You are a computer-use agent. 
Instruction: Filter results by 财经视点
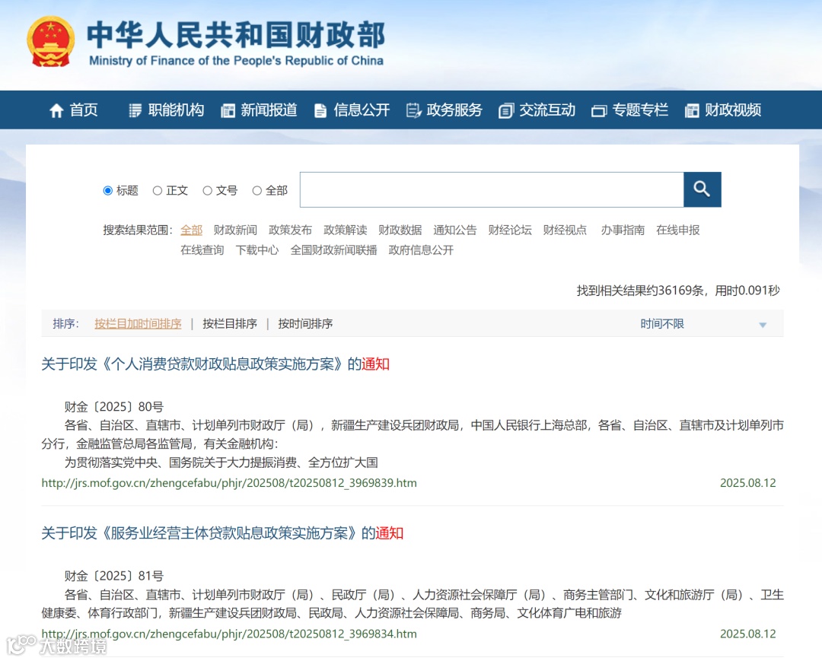[565, 230]
